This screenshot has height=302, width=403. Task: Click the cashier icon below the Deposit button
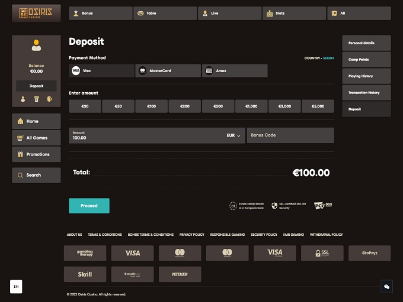[x=37, y=99]
